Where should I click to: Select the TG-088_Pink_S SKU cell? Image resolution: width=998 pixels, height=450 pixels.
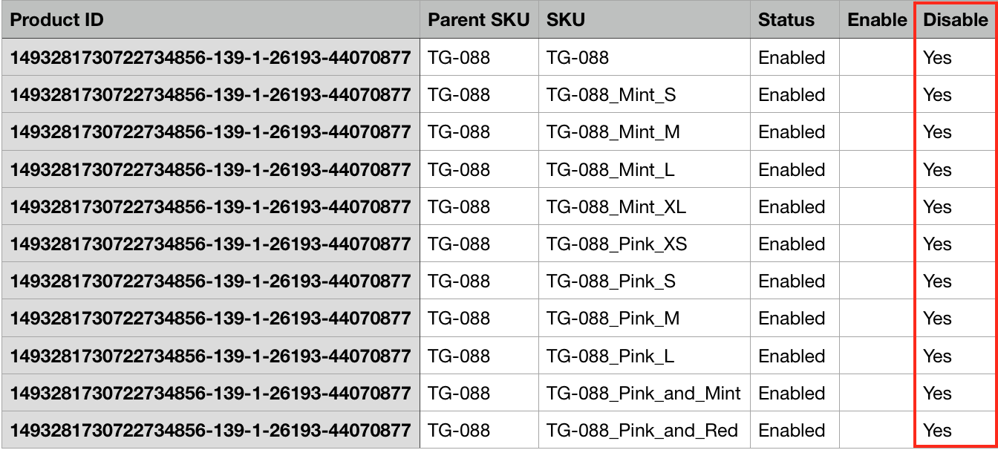pos(610,281)
